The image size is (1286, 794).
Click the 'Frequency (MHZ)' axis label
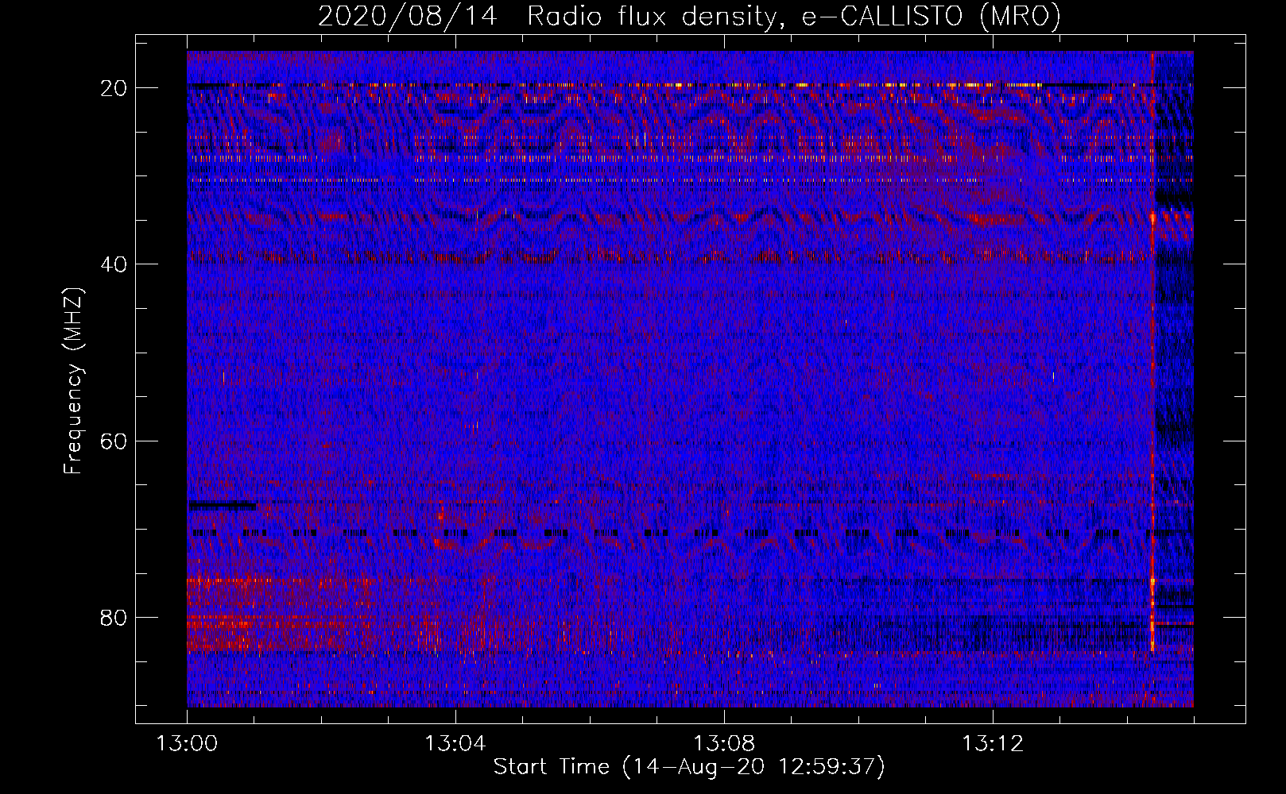(73, 381)
